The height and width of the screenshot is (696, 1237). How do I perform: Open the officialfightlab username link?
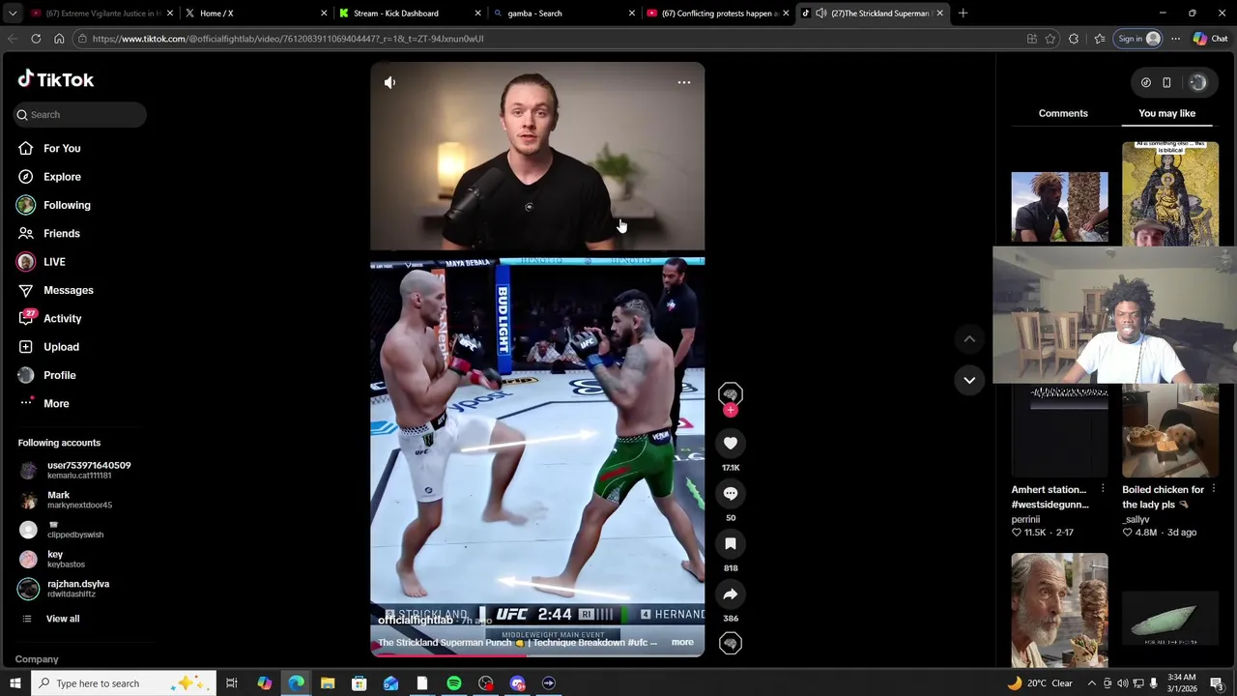[x=416, y=621]
